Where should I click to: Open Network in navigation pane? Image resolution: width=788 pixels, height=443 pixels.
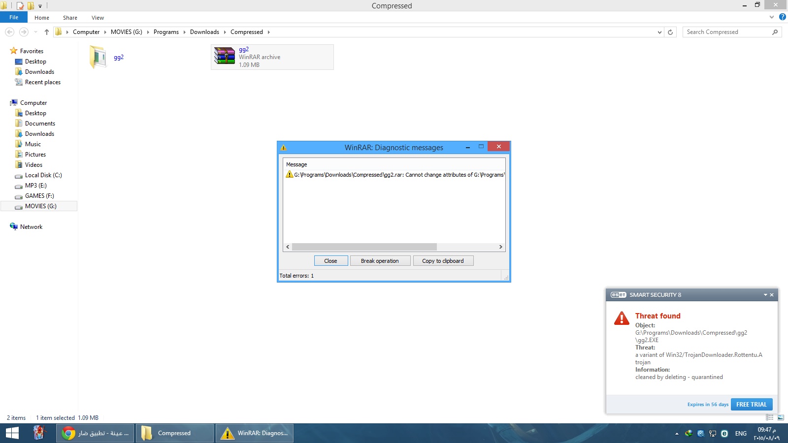31,227
